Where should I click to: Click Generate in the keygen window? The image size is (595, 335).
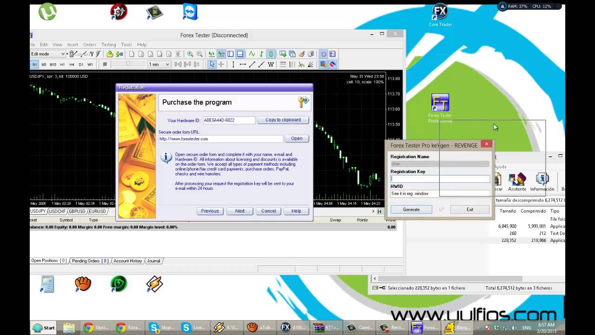411,210
